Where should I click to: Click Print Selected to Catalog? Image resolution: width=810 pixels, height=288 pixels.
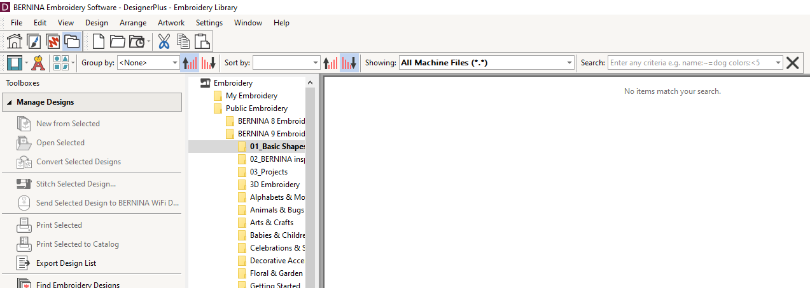tap(78, 244)
